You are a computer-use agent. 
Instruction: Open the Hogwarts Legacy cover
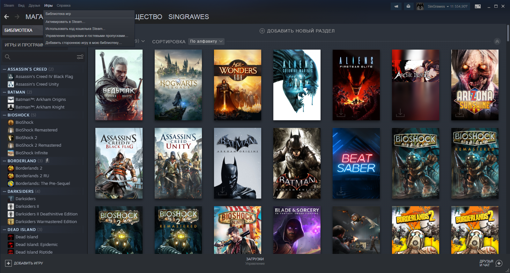[178, 85]
